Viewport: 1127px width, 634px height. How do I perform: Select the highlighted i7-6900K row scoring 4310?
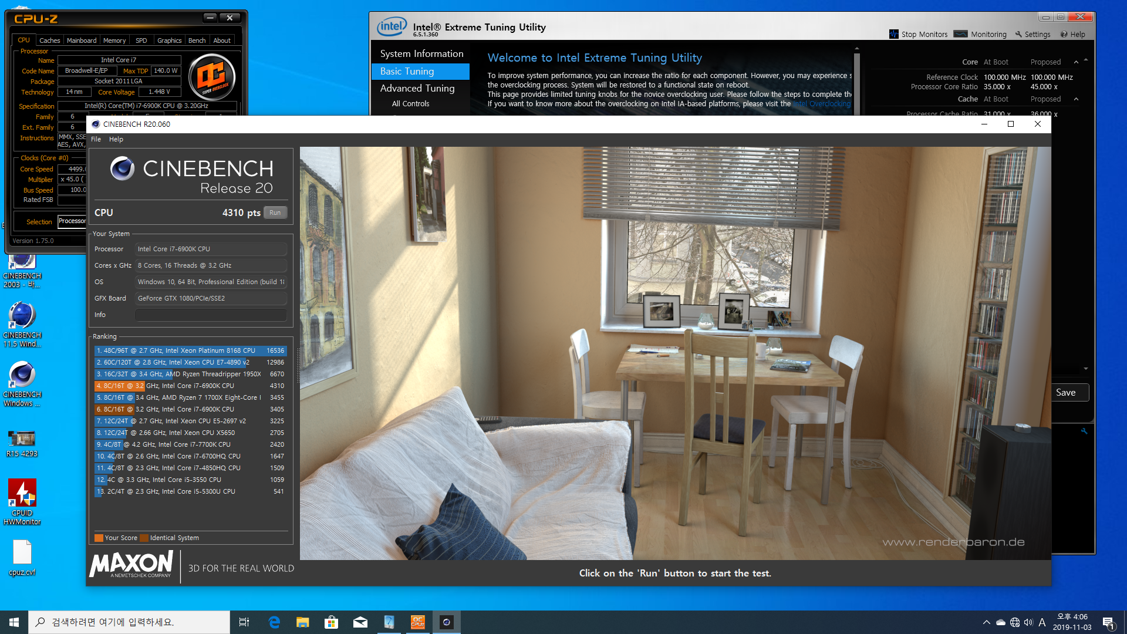pyautogui.click(x=190, y=386)
